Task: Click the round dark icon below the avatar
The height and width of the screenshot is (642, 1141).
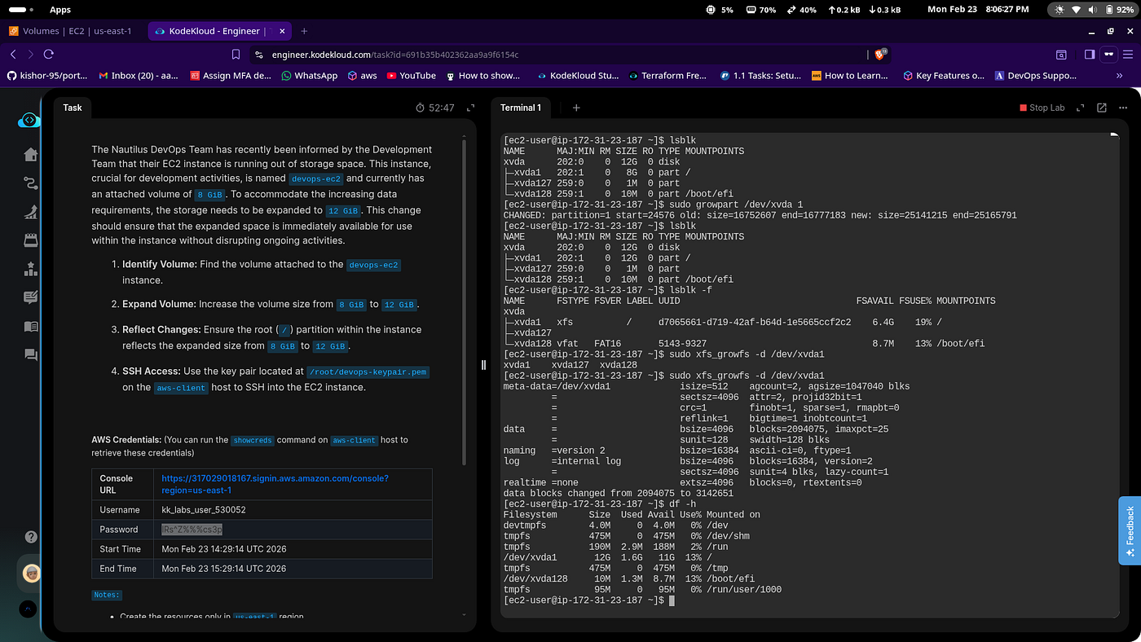Action: click(x=29, y=608)
